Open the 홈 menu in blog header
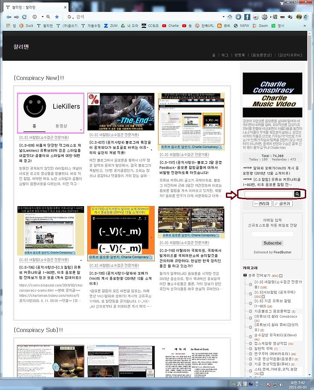Image resolution: width=314 pixels, height=390 pixels. click(214, 55)
